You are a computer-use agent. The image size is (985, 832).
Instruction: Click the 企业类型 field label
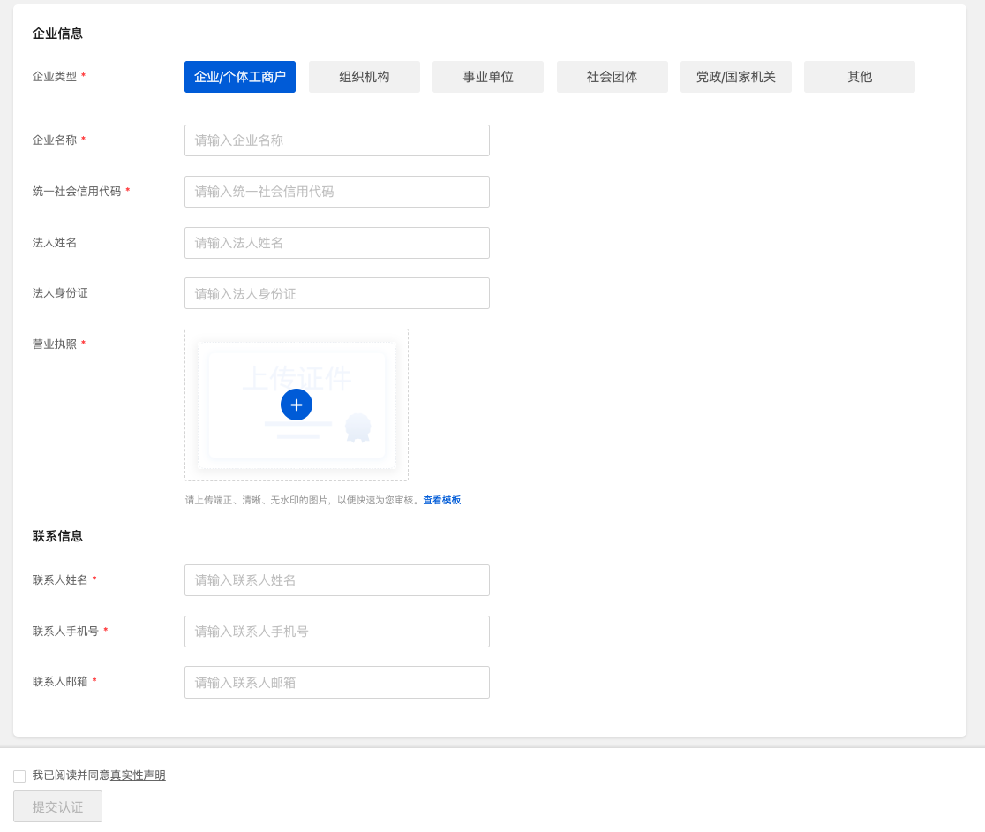tap(54, 77)
